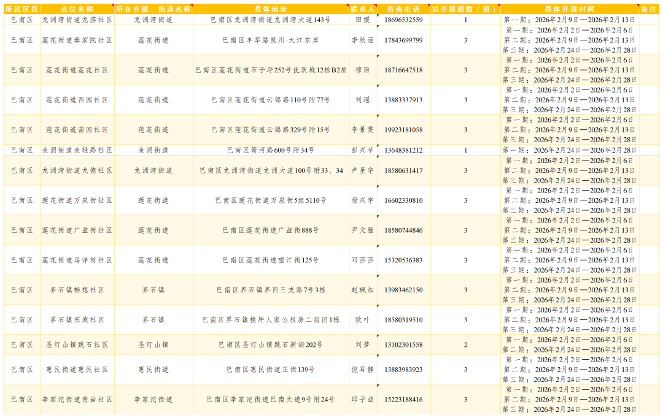Click contact name 田媛
Viewport: 663px width, 418px height.
363,20
